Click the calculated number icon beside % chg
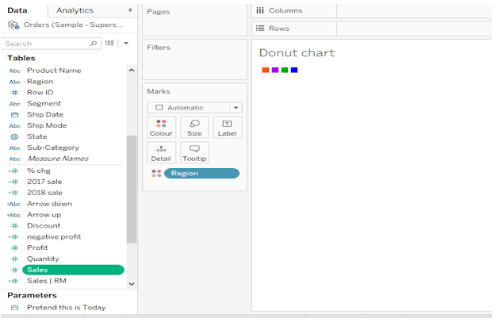 click(x=13, y=171)
